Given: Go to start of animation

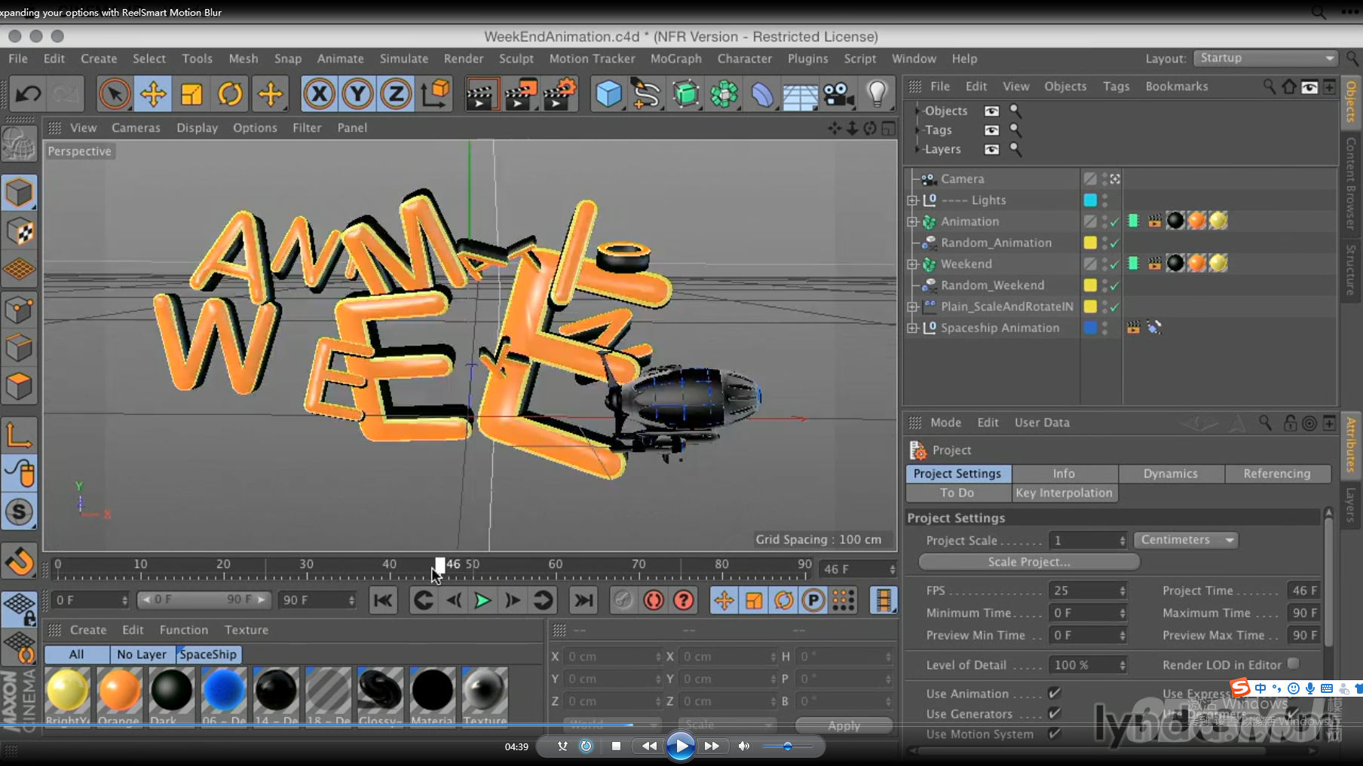Looking at the screenshot, I should click(383, 600).
